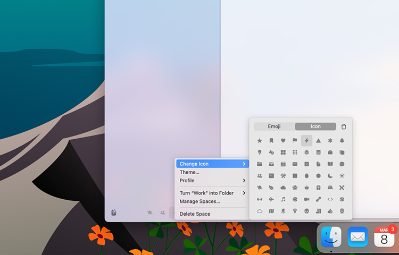Select the thumbs up icon
The image size is (399, 255).
[x=330, y=211]
